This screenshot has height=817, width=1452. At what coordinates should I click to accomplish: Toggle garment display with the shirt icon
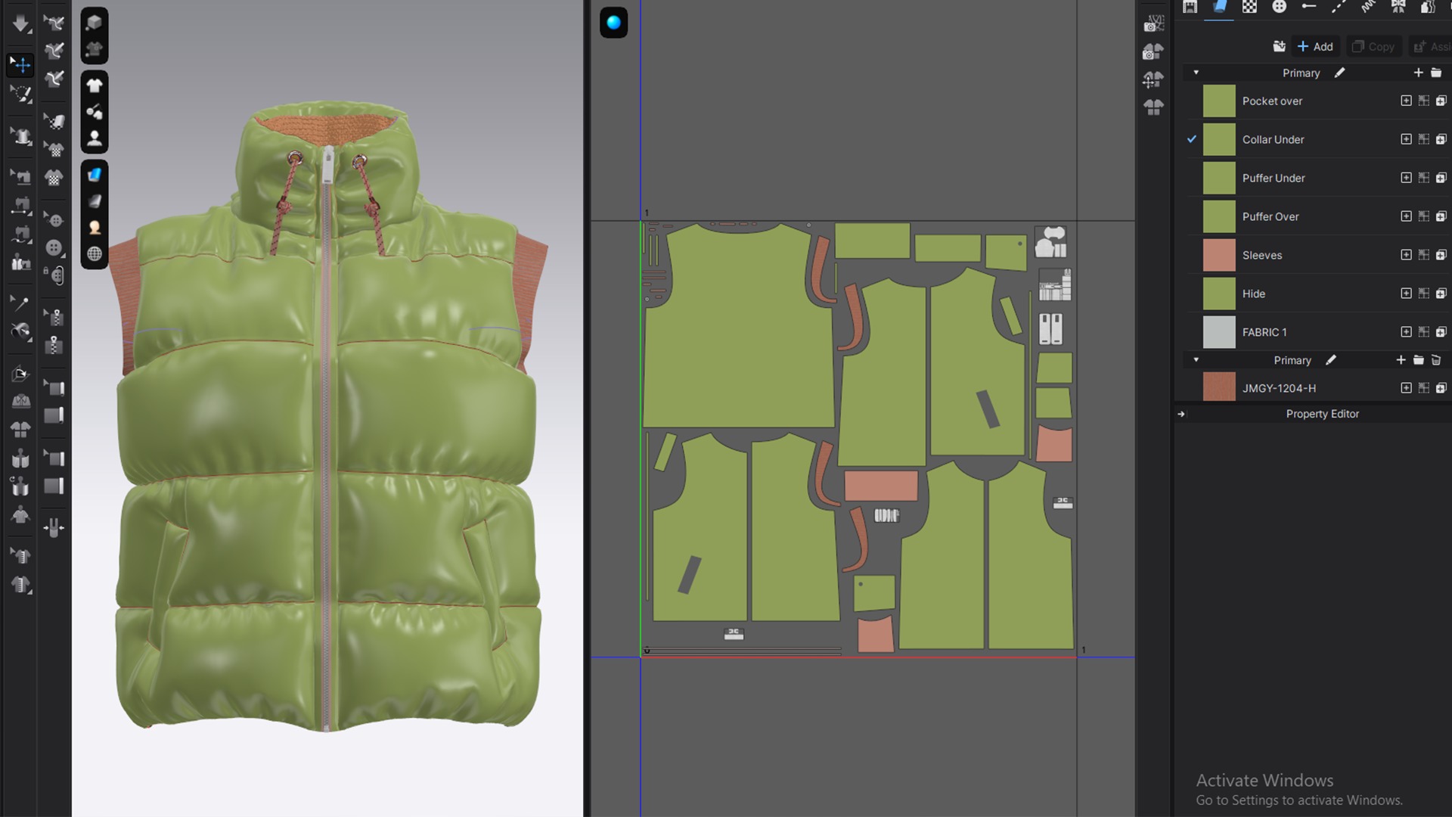click(95, 85)
